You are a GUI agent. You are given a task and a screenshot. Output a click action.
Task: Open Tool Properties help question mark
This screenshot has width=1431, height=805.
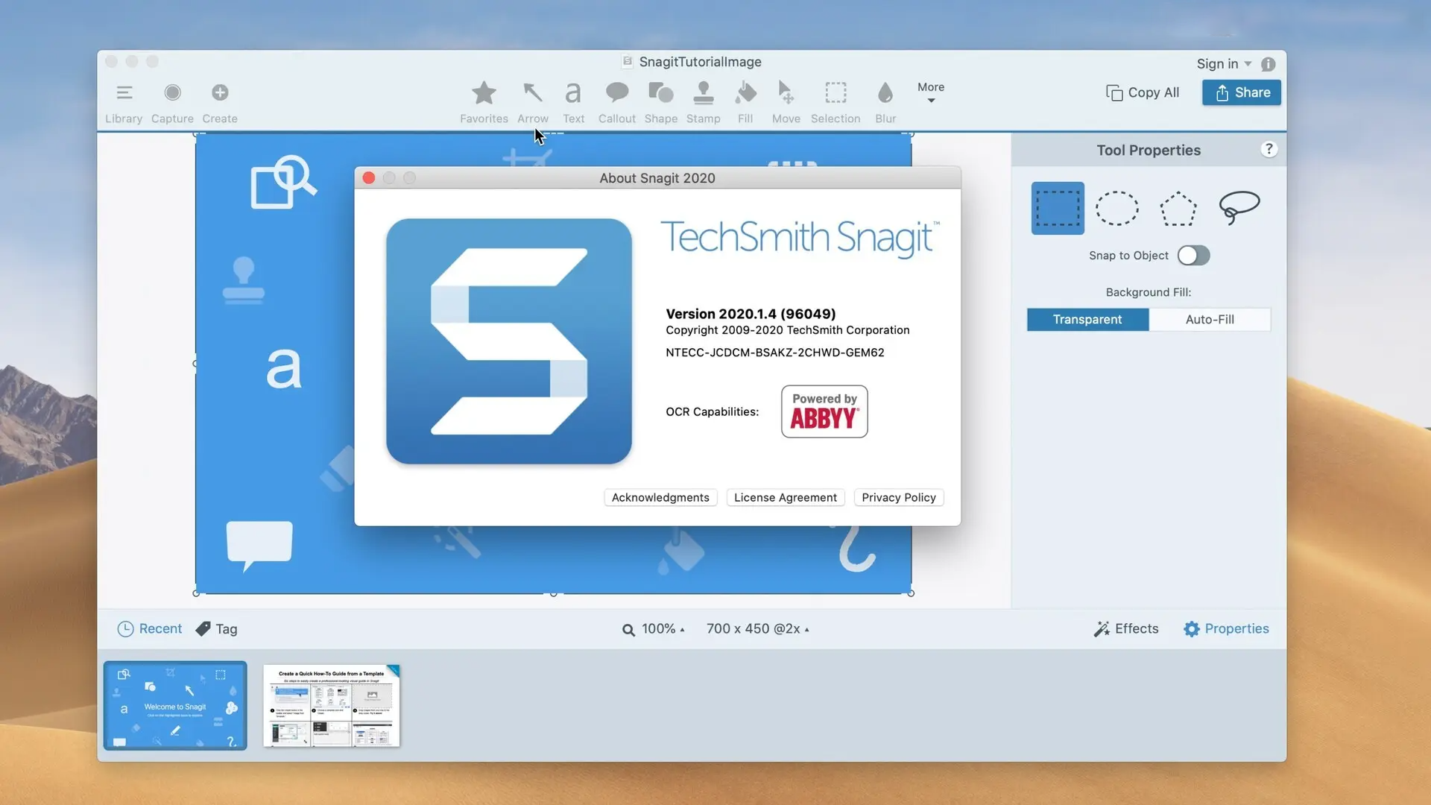(x=1269, y=149)
